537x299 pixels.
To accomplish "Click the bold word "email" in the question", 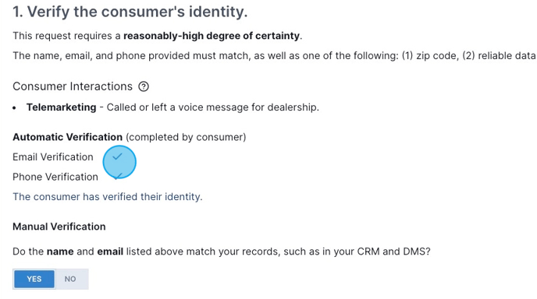I will (110, 252).
